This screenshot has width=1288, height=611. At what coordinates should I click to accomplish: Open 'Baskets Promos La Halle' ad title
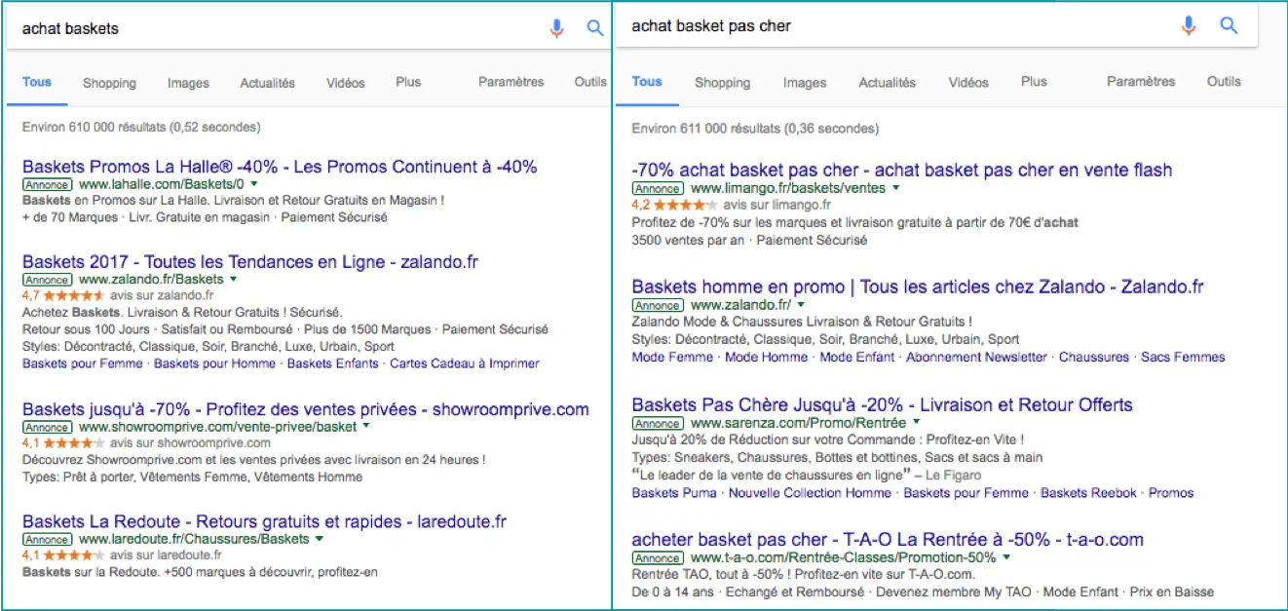pos(279,167)
